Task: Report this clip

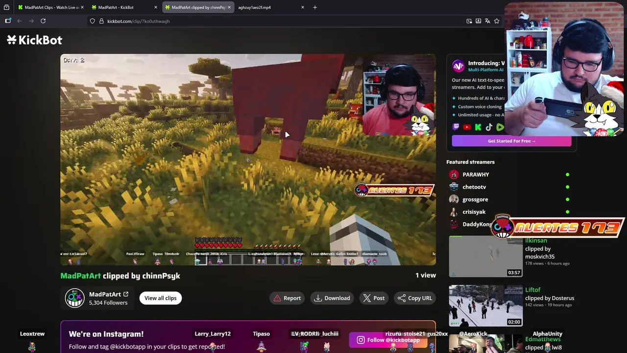Action: (287, 298)
